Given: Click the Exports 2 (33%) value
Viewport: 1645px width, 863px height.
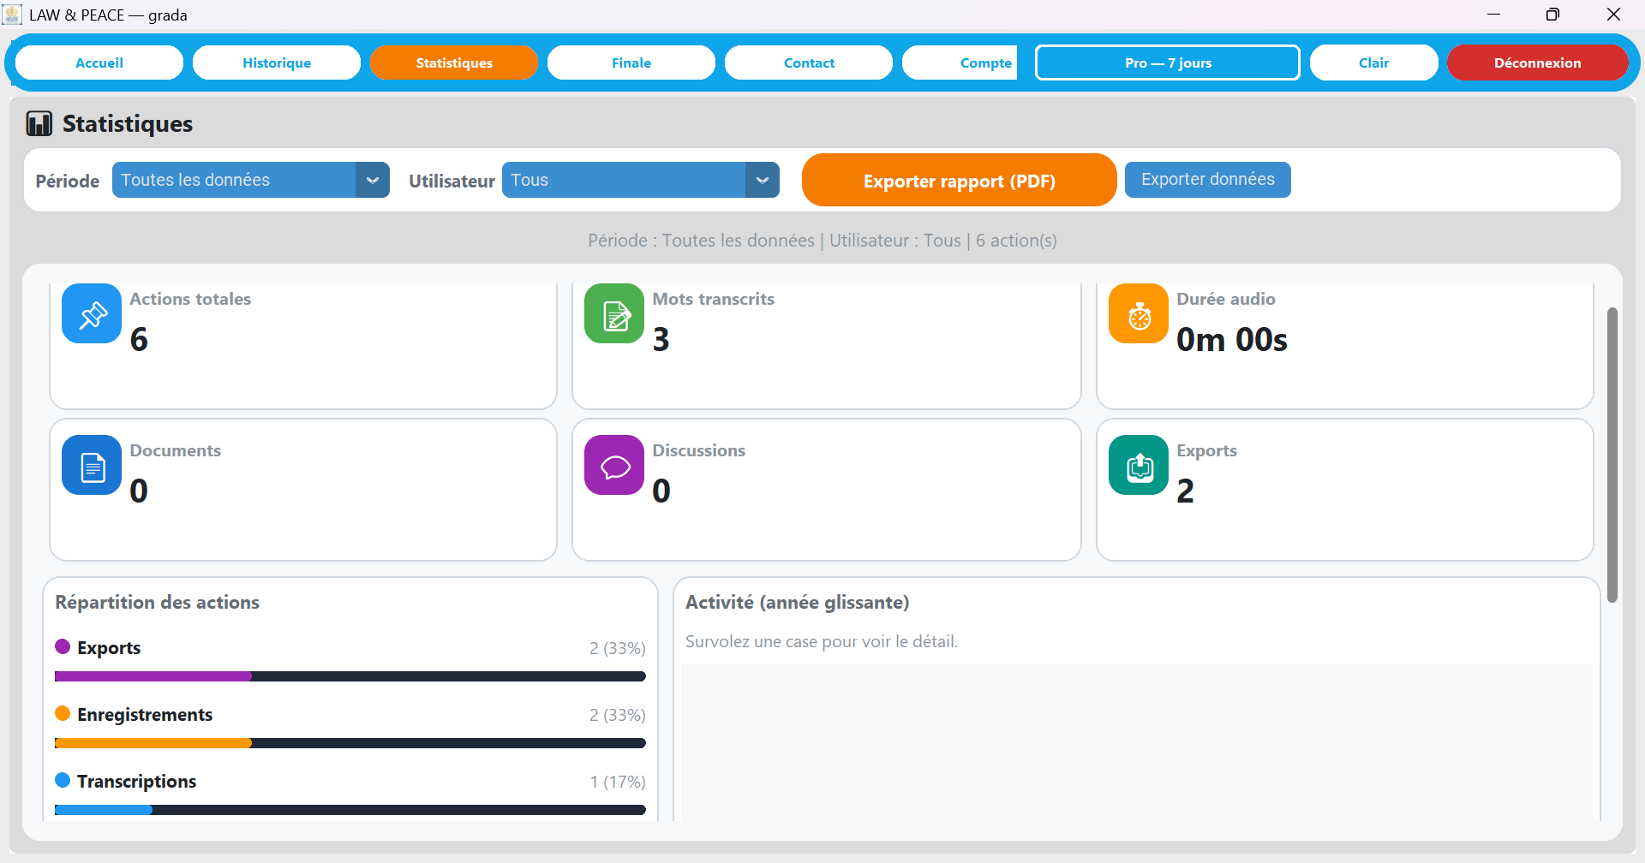Looking at the screenshot, I should (x=618, y=648).
